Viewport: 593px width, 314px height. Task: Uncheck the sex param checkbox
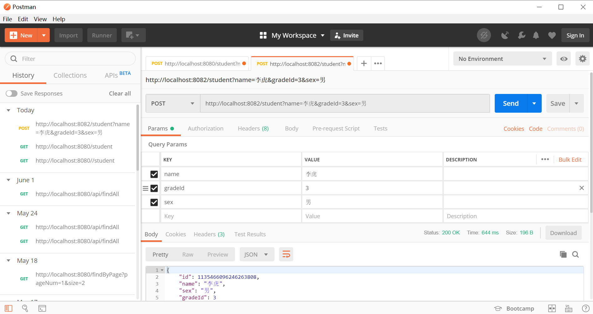click(x=154, y=202)
